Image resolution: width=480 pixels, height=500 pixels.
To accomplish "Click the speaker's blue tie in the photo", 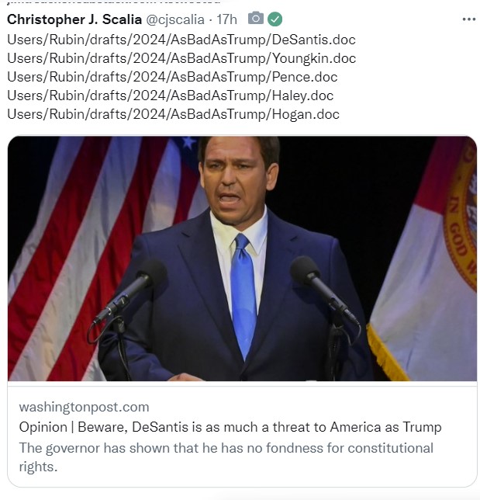I will (243, 295).
